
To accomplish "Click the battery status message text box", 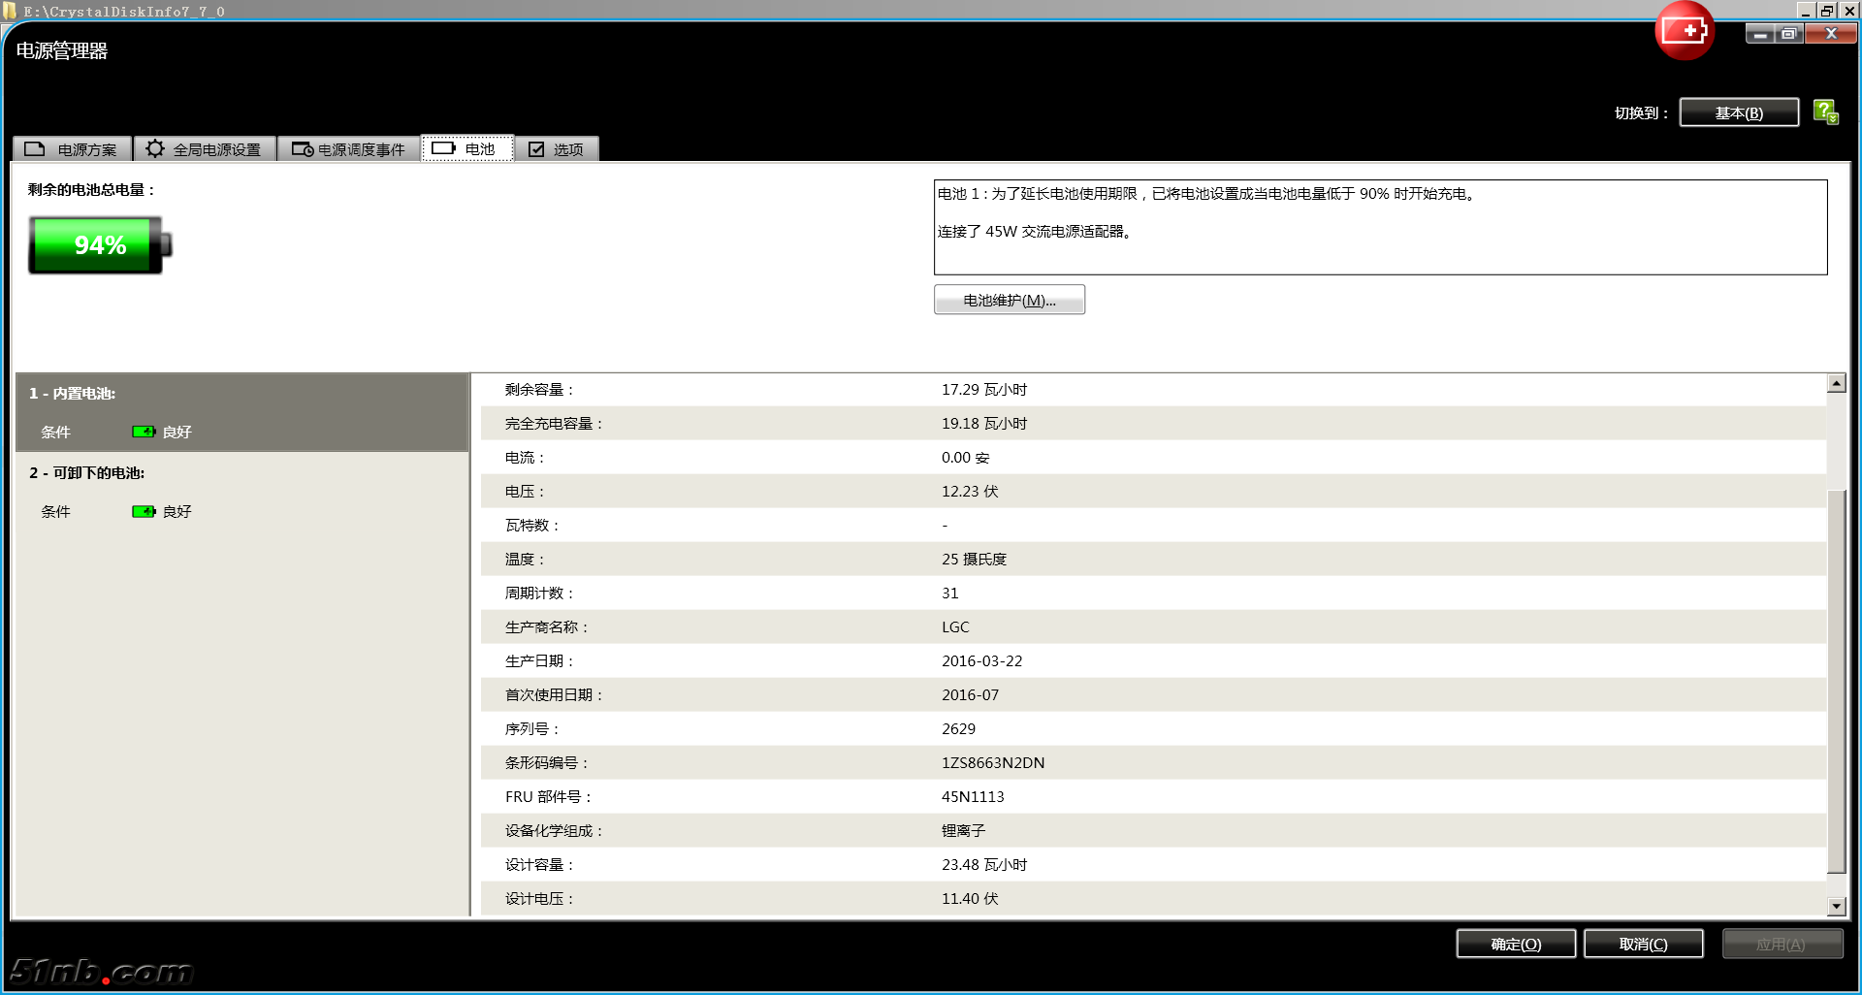I will click(x=1379, y=227).
